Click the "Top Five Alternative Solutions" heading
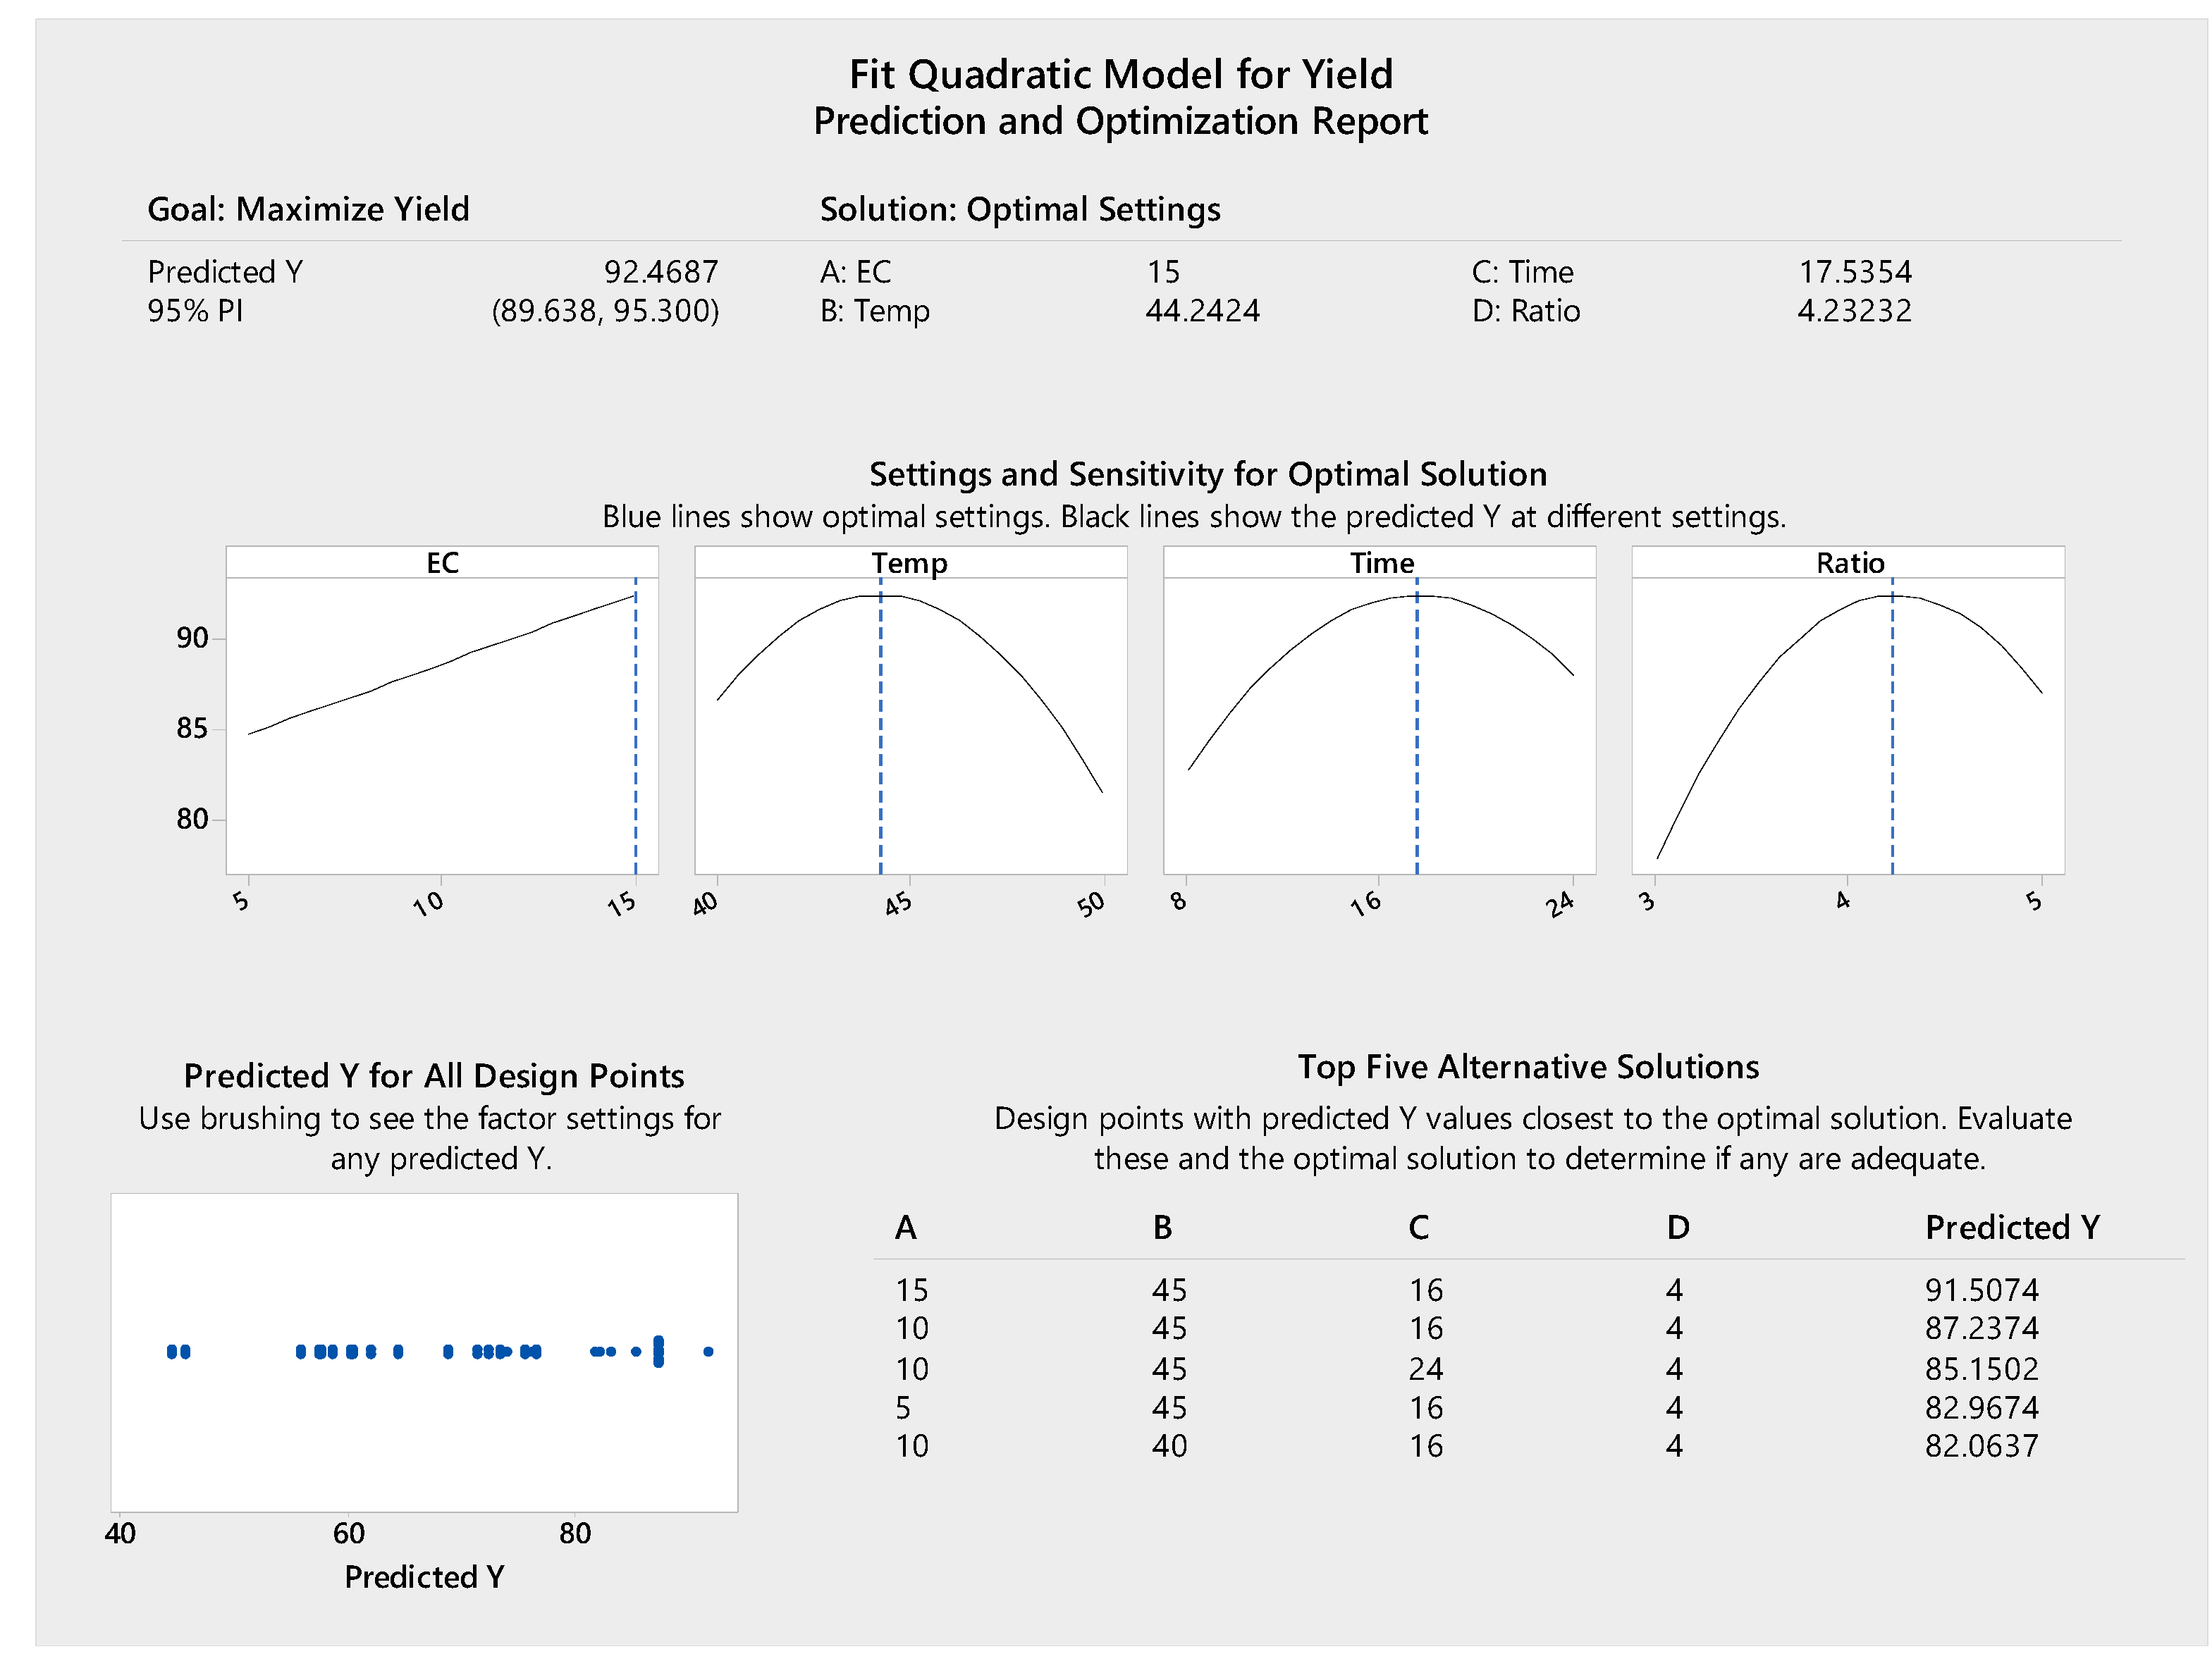2212x1673 pixels. [1527, 1067]
